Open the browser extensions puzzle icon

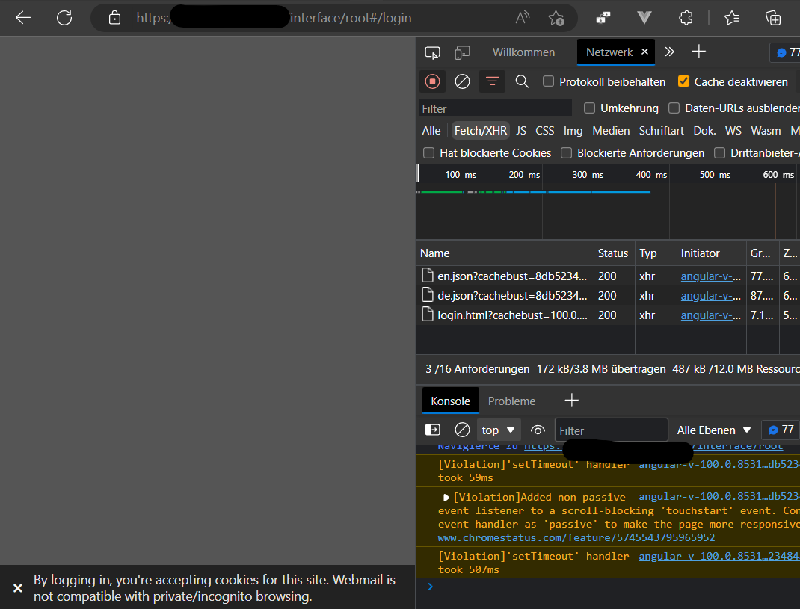pyautogui.click(x=685, y=18)
